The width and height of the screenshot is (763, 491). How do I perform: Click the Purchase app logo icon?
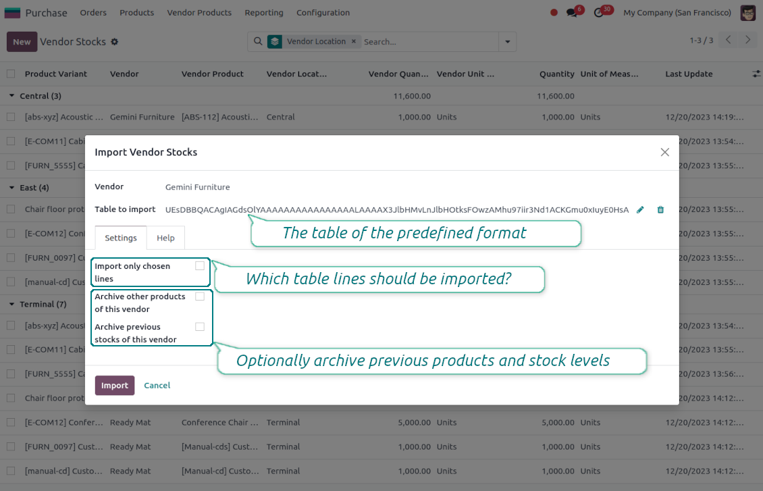tap(12, 13)
